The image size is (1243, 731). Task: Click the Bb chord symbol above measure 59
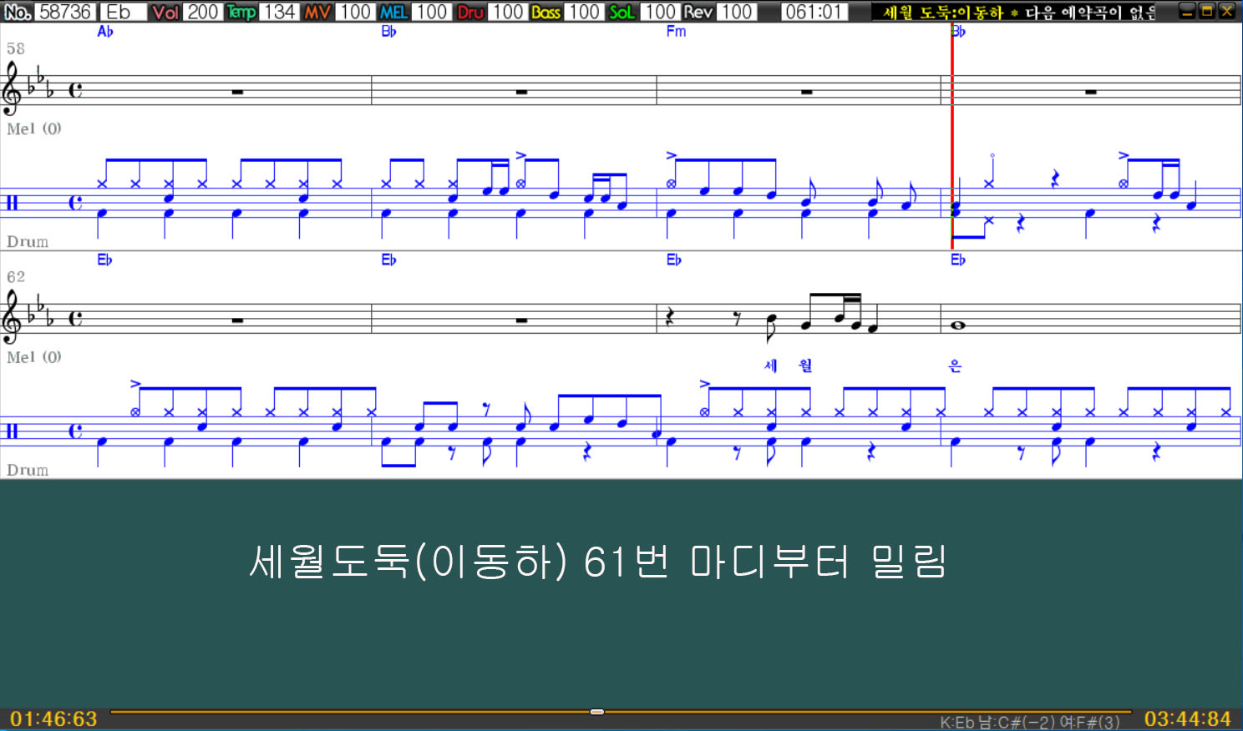pos(389,32)
